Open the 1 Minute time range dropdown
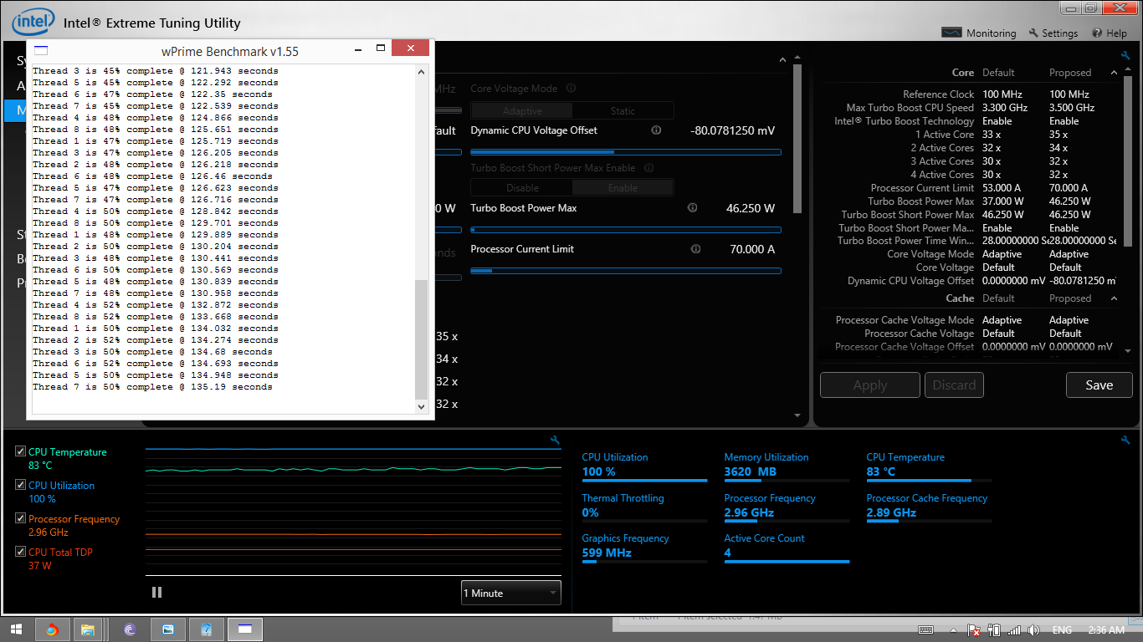This screenshot has height=642, width=1143. 511,593
